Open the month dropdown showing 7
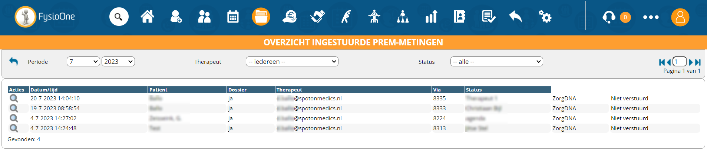This screenshot has height=152, width=707. pos(83,62)
